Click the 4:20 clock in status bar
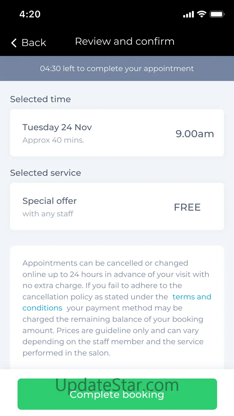This screenshot has height=416, width=234. (x=30, y=14)
